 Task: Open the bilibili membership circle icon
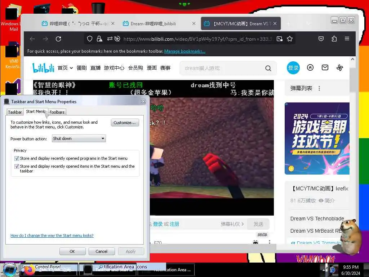click(310, 67)
